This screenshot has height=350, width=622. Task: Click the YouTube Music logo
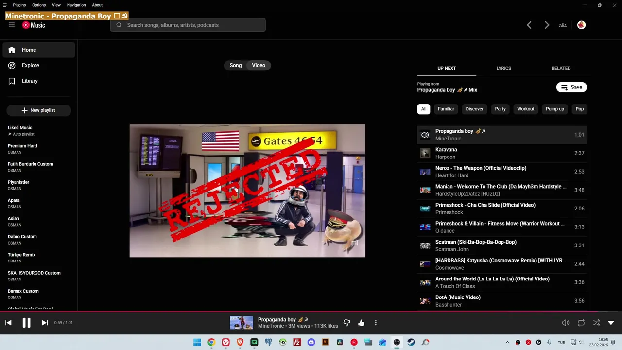point(34,25)
